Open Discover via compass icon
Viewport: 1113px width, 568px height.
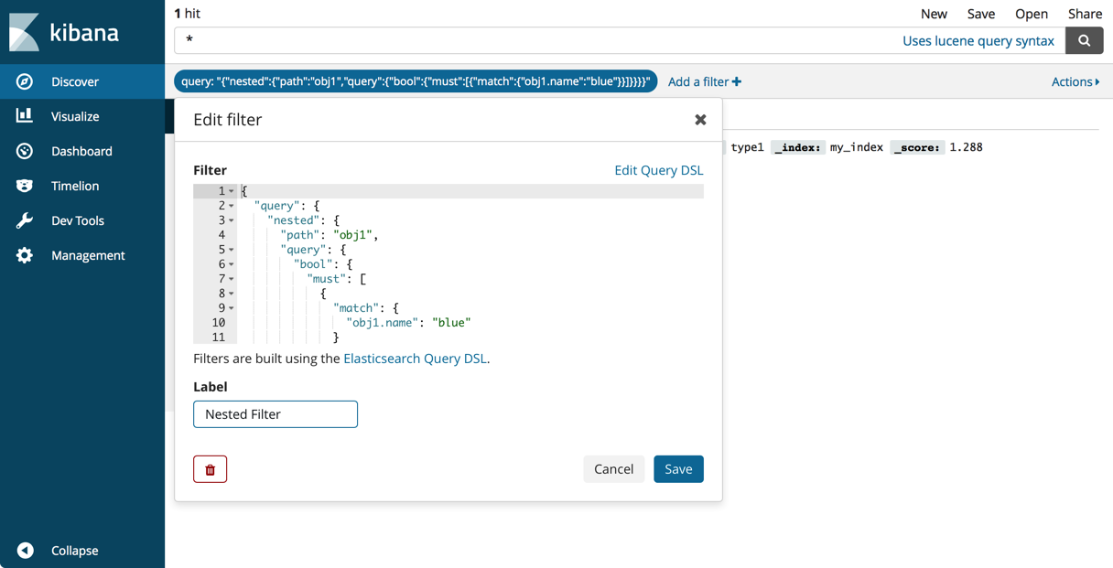click(25, 81)
